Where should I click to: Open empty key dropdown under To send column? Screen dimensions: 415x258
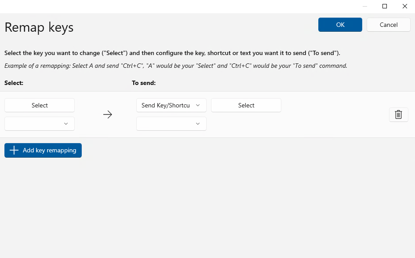pyautogui.click(x=171, y=124)
